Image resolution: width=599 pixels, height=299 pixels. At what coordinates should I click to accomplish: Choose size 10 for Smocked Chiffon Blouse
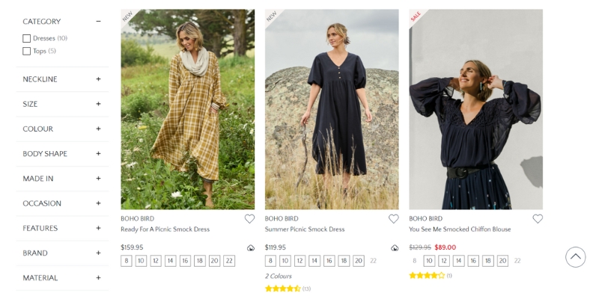click(x=429, y=261)
